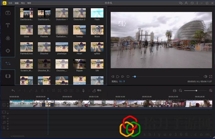This screenshot has width=215, height=139.
Task: Open the Elements filmstrip tab in sidebar
Action: click(8, 76)
